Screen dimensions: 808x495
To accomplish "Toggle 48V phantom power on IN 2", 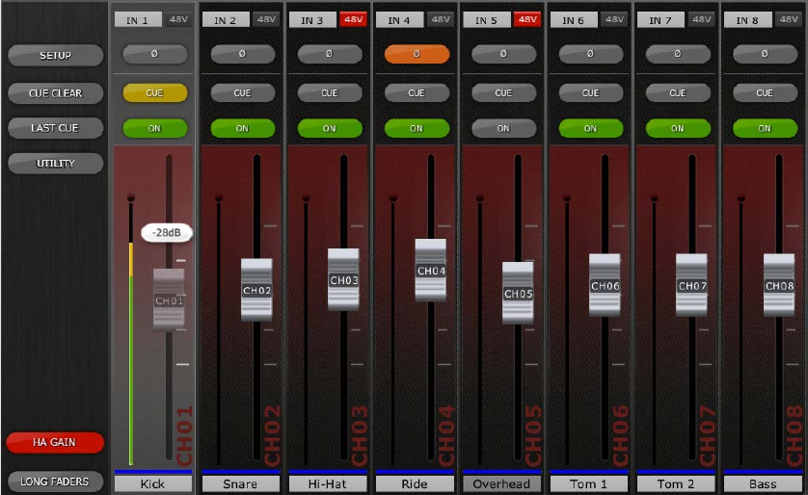I will pyautogui.click(x=266, y=19).
